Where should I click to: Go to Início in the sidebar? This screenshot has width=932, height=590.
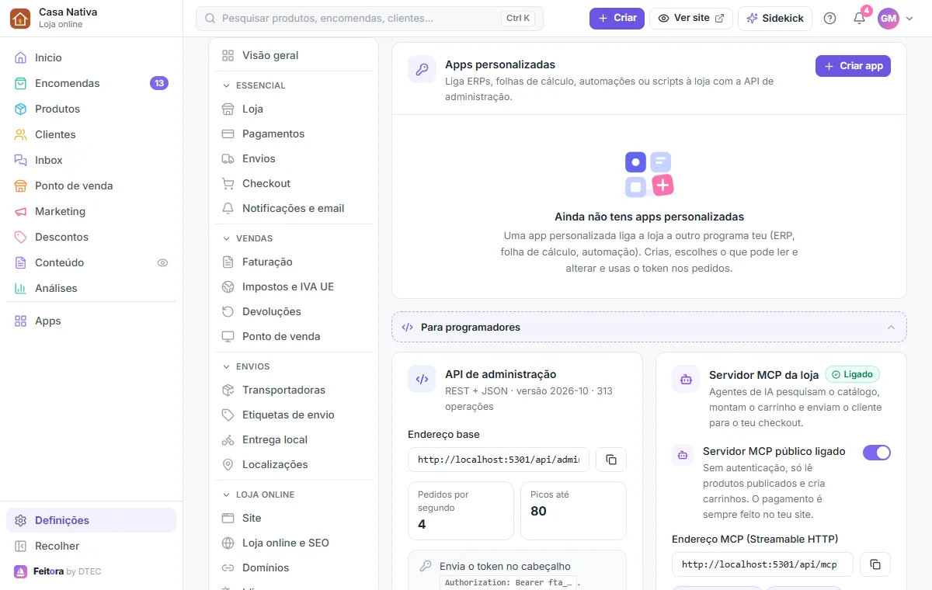coord(92,57)
